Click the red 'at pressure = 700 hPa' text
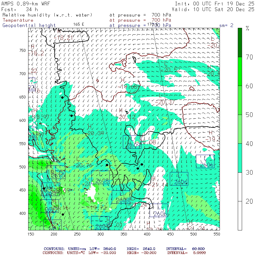The image size is (256, 256). (x=140, y=20)
